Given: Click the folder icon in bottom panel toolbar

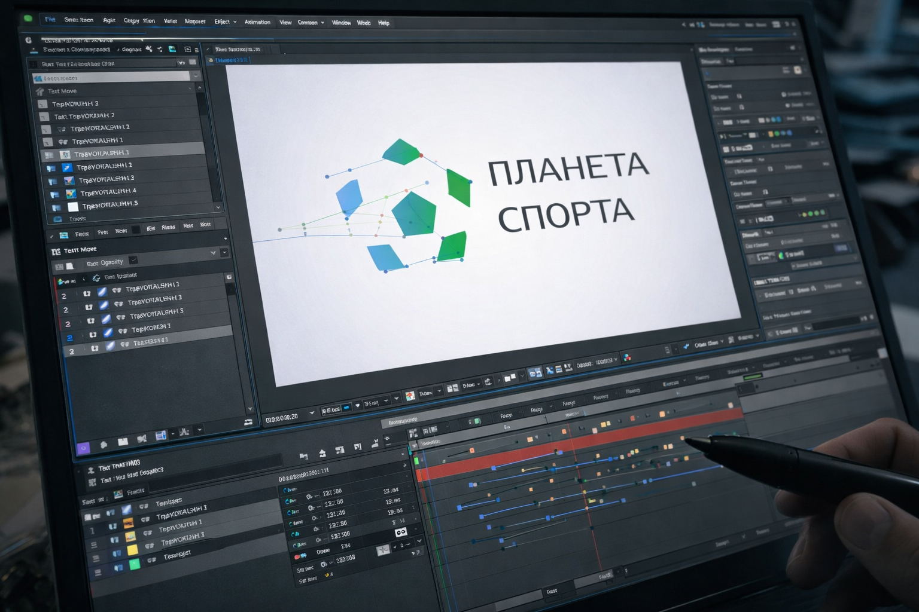Looking at the screenshot, I should (123, 442).
